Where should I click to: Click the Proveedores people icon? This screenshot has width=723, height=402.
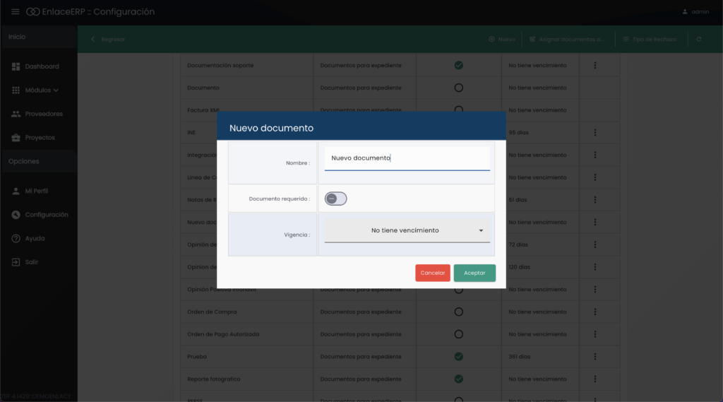(16, 114)
